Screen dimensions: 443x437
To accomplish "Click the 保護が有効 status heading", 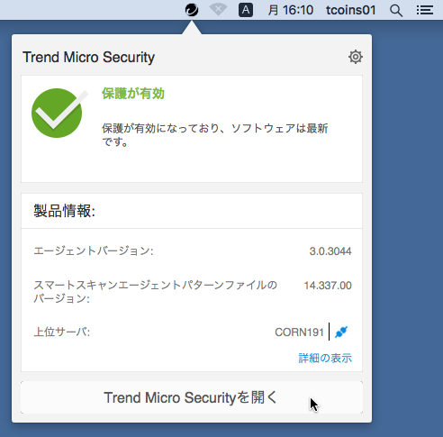I will [133, 94].
